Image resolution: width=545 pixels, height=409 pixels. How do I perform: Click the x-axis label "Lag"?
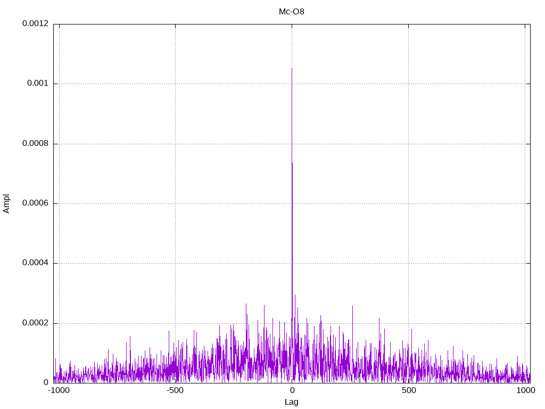pos(291,402)
